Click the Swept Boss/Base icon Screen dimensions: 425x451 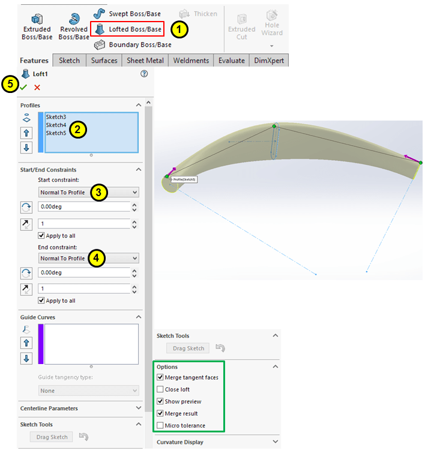tap(100, 13)
